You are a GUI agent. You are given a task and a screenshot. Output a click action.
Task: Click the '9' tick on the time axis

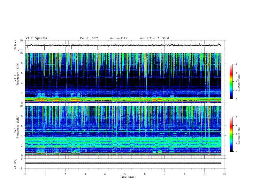coord(204,174)
